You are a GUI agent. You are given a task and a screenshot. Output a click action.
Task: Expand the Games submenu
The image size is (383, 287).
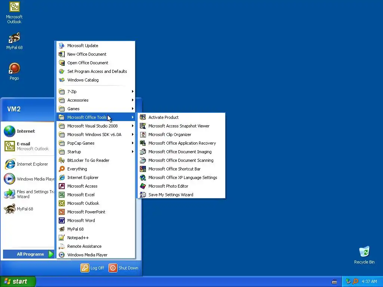[96, 109]
